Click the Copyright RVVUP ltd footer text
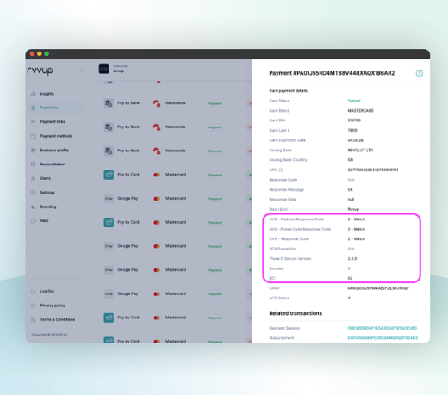Screen dimensions: 448x395 49,335
